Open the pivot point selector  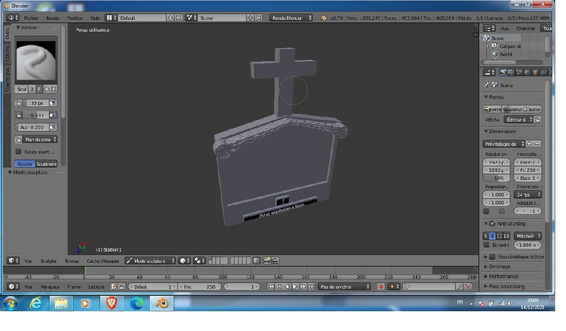point(199,260)
